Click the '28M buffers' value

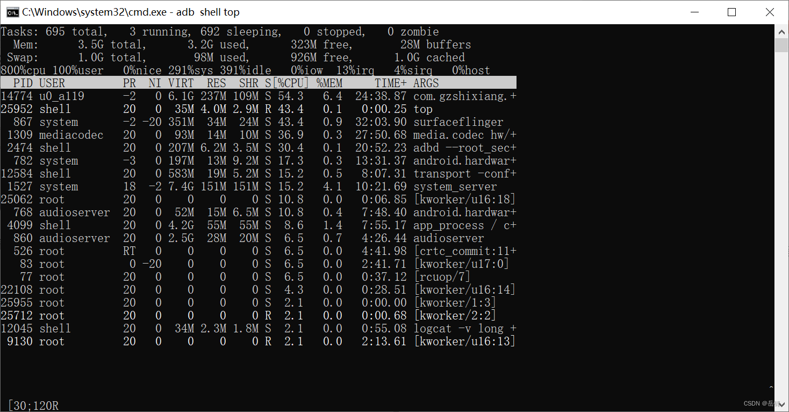click(436, 45)
